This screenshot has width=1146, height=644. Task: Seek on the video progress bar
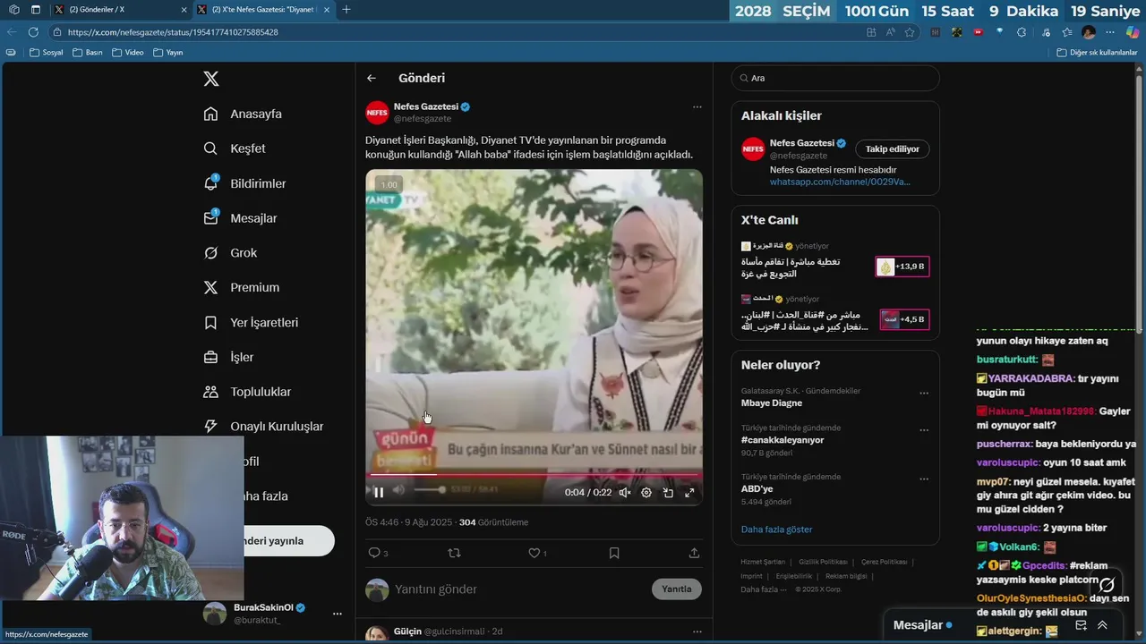534,474
